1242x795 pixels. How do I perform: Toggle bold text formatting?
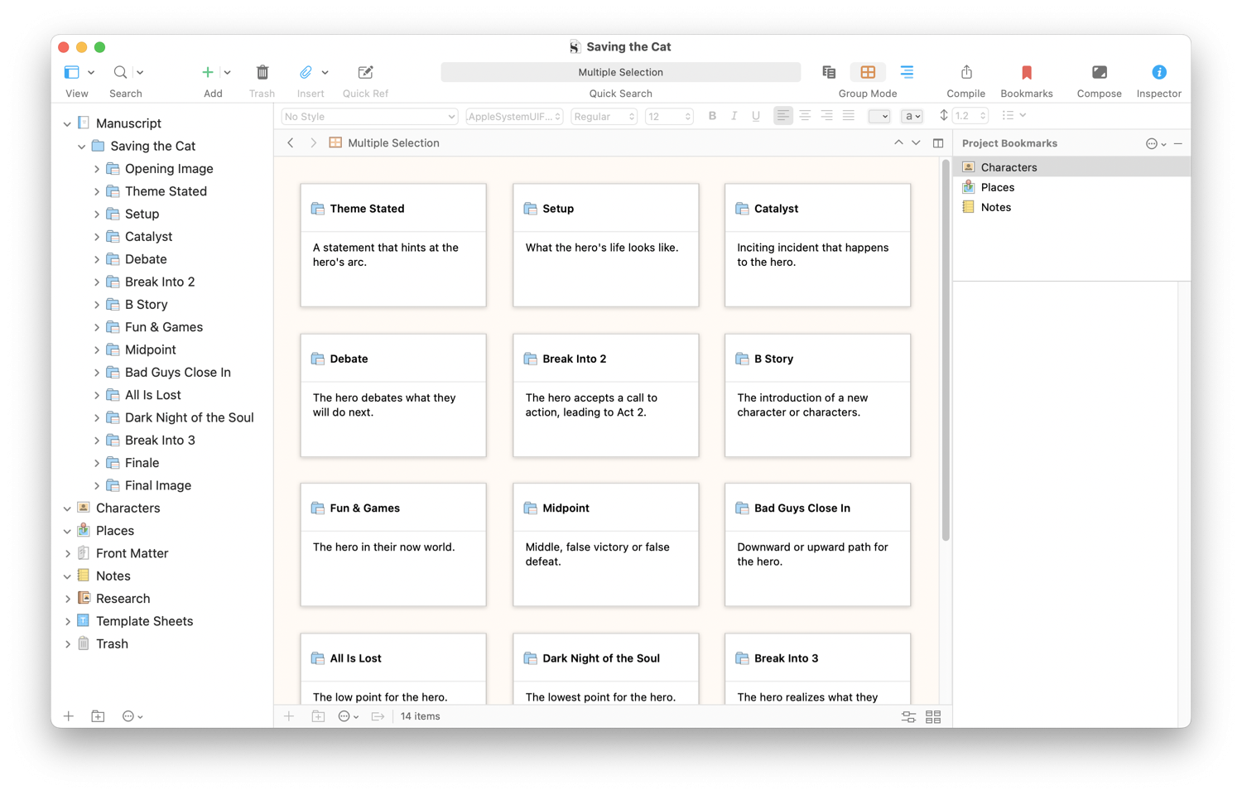coord(712,117)
